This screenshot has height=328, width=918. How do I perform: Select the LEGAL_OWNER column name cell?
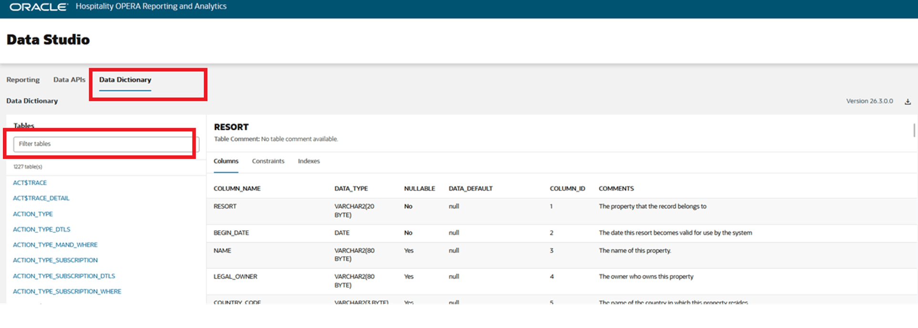click(x=236, y=277)
